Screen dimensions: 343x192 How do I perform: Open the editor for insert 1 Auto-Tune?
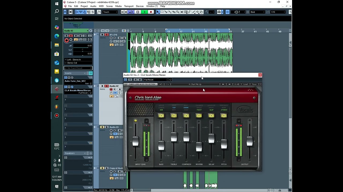tap(72, 78)
